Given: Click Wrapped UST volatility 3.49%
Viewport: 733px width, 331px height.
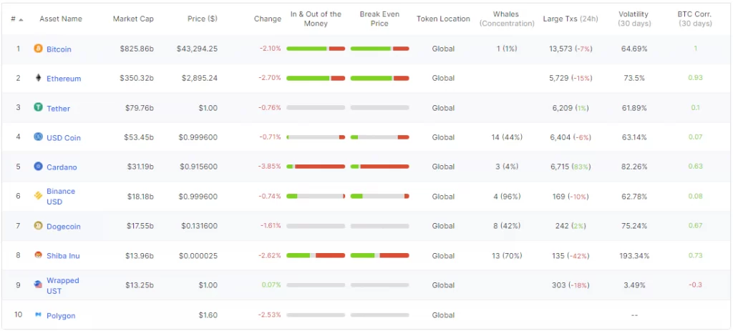Looking at the screenshot, I should (x=634, y=285).
